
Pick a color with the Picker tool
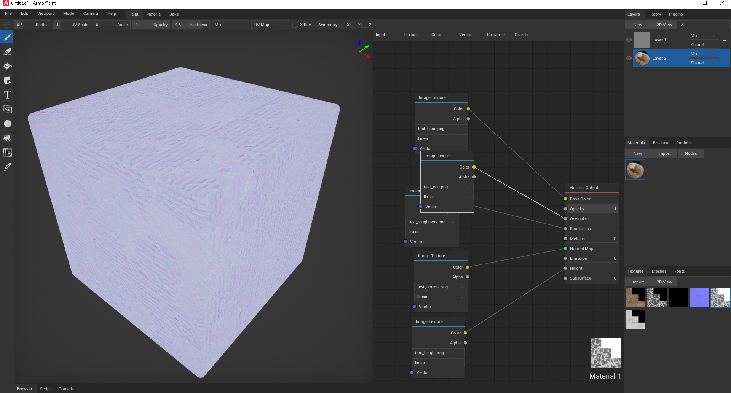[7, 167]
